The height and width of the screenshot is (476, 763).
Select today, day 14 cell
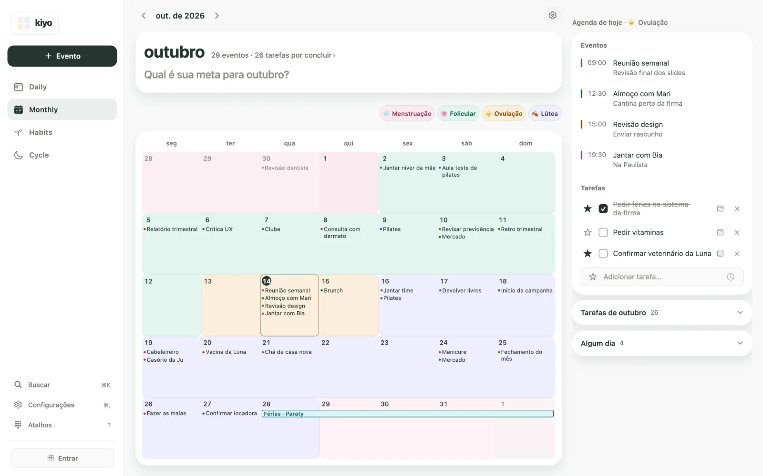coord(289,305)
